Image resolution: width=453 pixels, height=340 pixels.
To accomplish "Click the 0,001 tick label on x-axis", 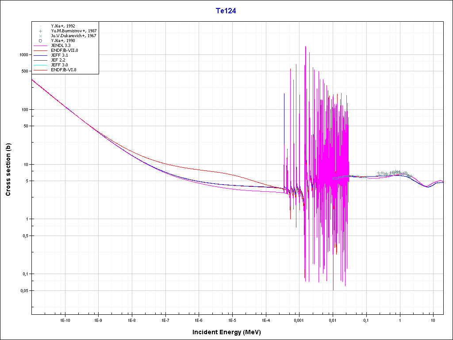I will (x=299, y=320).
